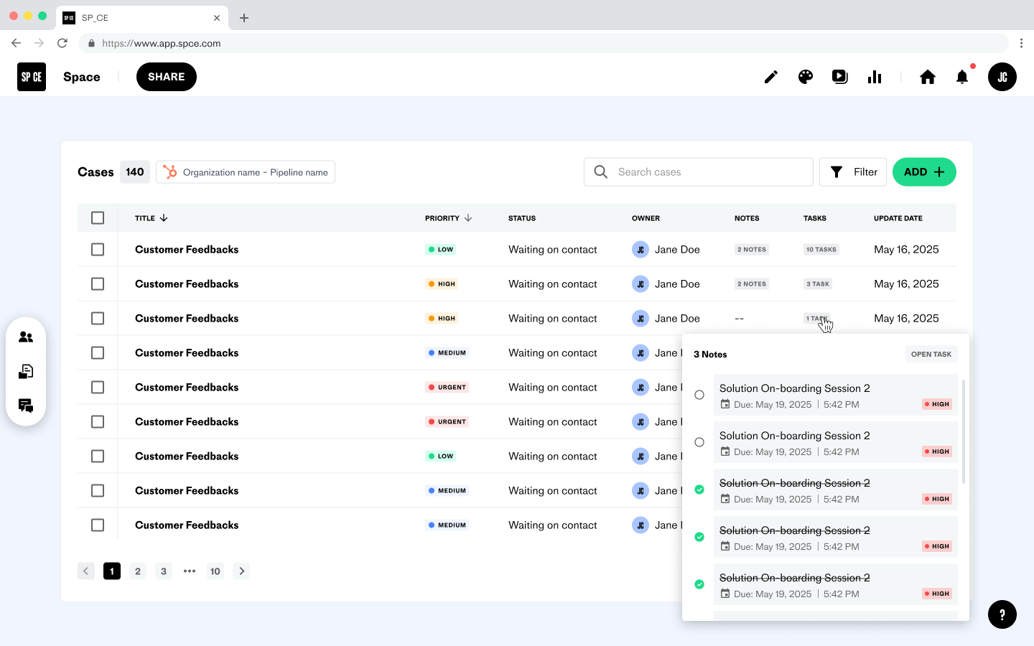Jump to page 10 in pagination
Screen dimensions: 1034x646
[215, 571]
